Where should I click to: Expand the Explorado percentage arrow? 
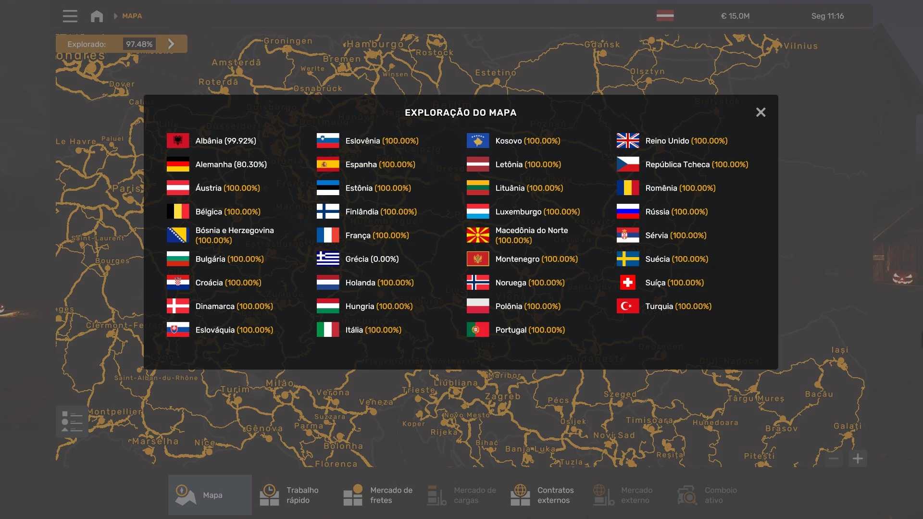pyautogui.click(x=171, y=44)
